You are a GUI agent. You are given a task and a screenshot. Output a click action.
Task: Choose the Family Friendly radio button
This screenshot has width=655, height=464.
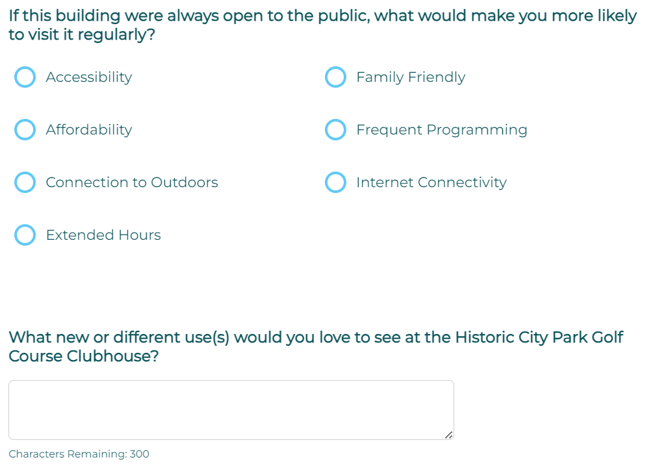(335, 77)
